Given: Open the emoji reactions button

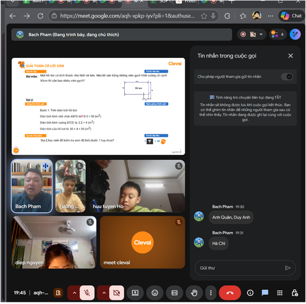Looking at the screenshot, I should (x=155, y=293).
